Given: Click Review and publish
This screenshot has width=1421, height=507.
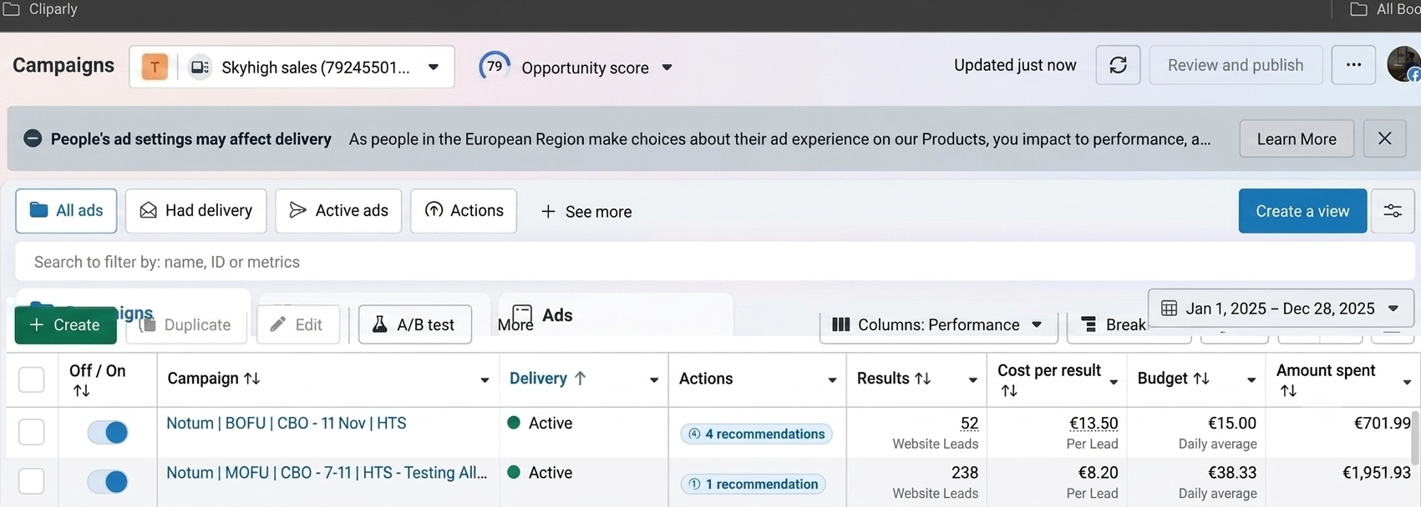Looking at the screenshot, I should pyautogui.click(x=1236, y=65).
